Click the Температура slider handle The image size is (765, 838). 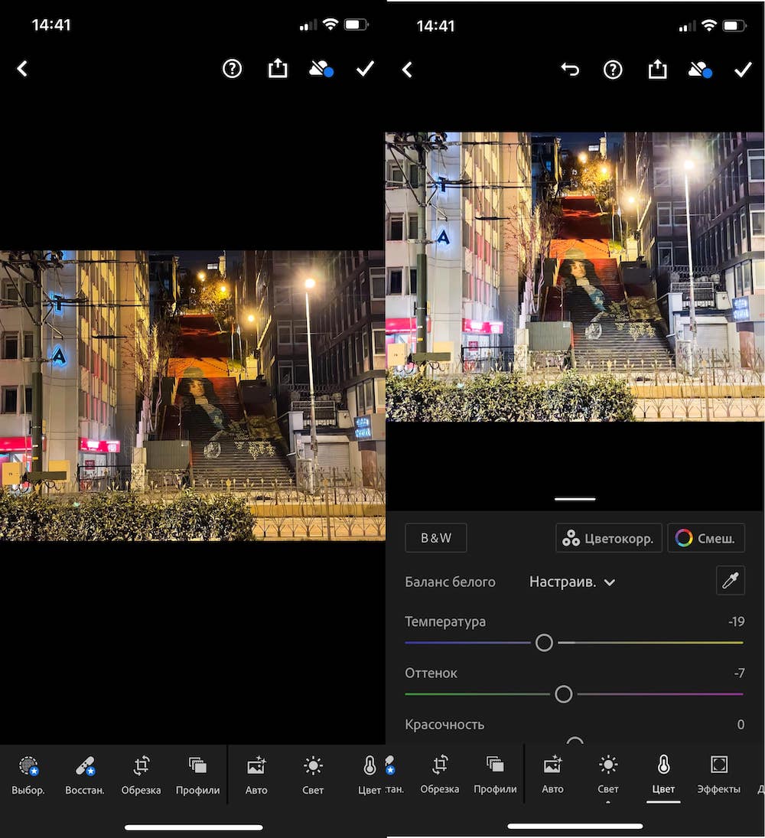coord(544,643)
